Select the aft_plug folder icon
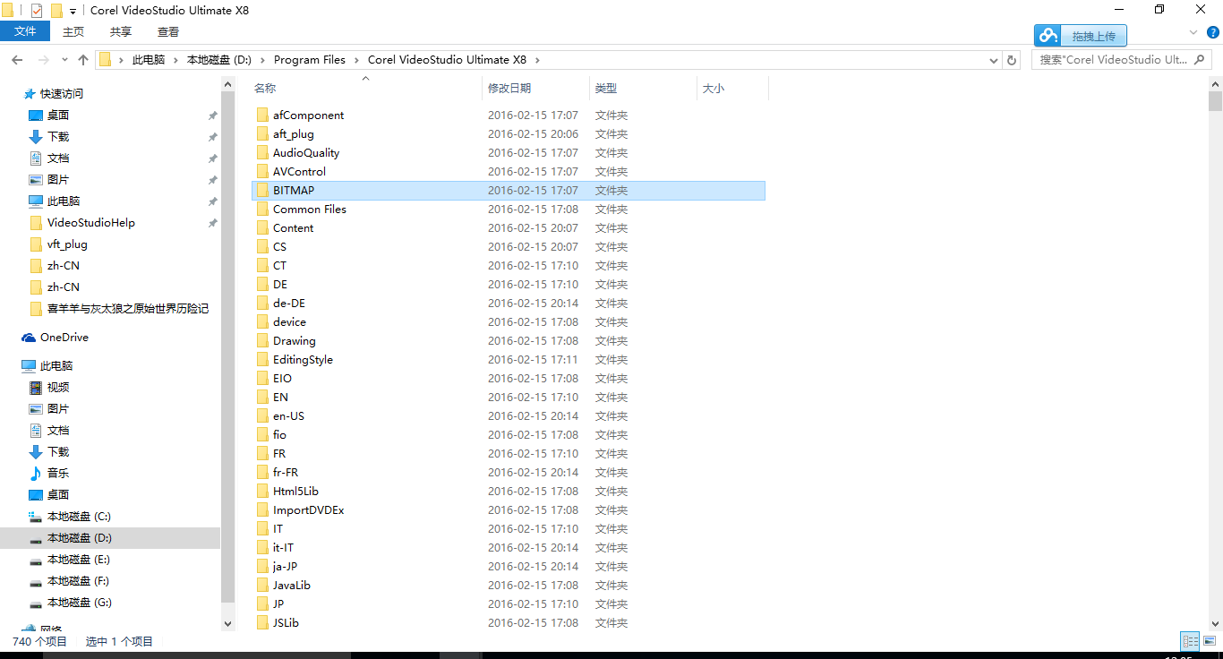1223x659 pixels. [x=262, y=133]
